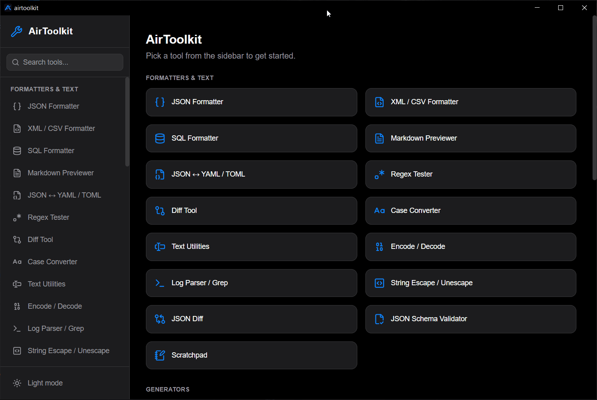This screenshot has height=400, width=597.
Task: Select Encode / Decode in the sidebar
Action: coord(65,306)
